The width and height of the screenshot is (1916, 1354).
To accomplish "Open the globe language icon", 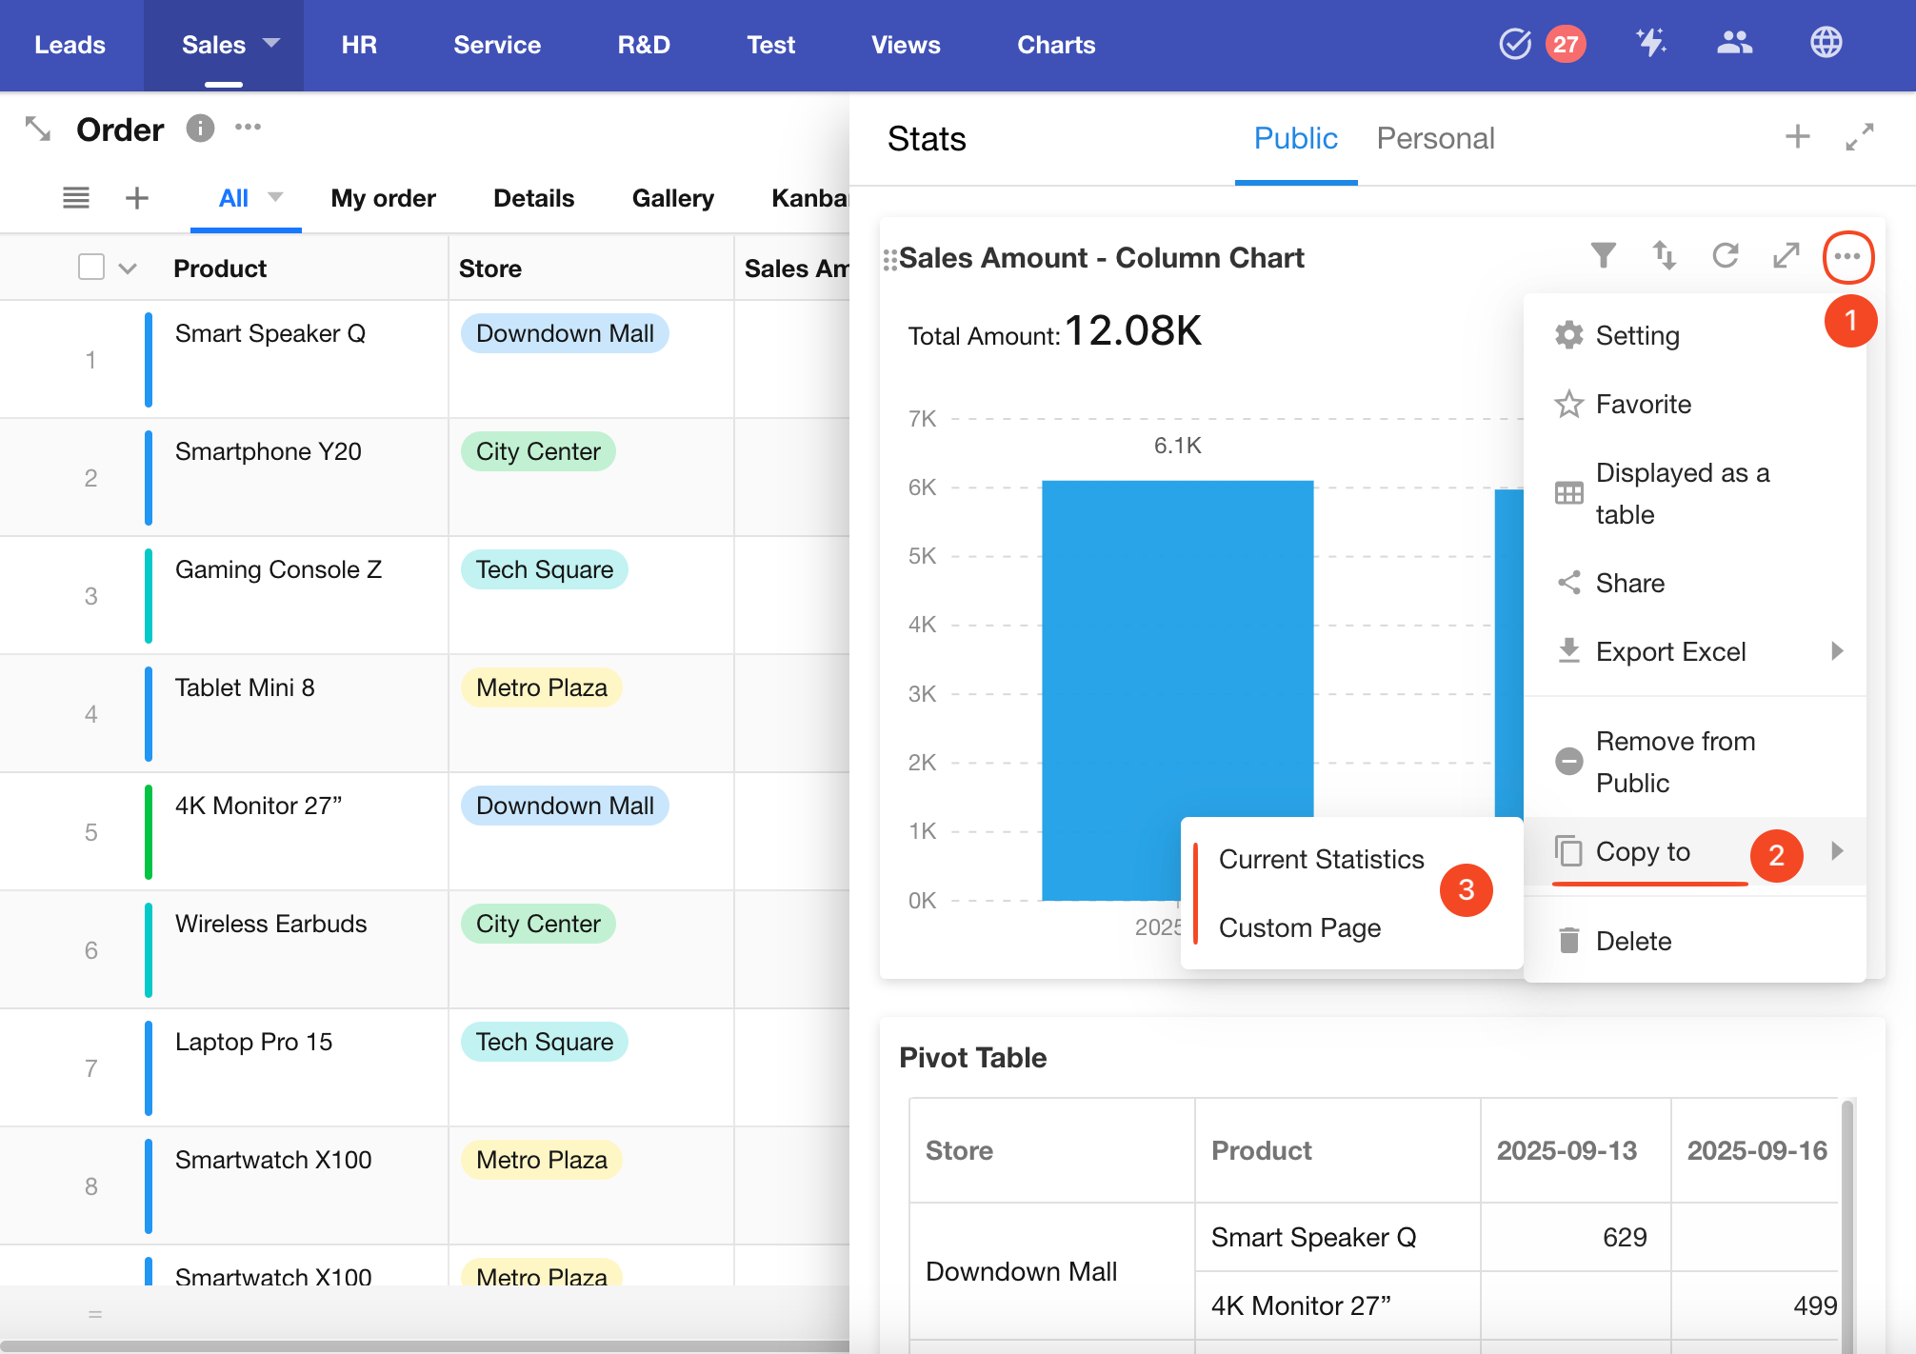I will (1826, 43).
